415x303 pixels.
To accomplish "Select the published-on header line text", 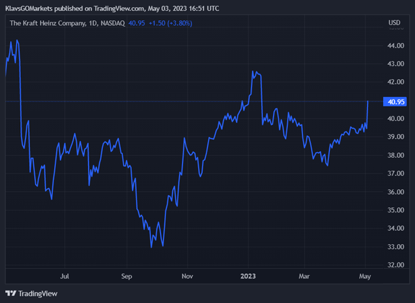I will (x=112, y=8).
